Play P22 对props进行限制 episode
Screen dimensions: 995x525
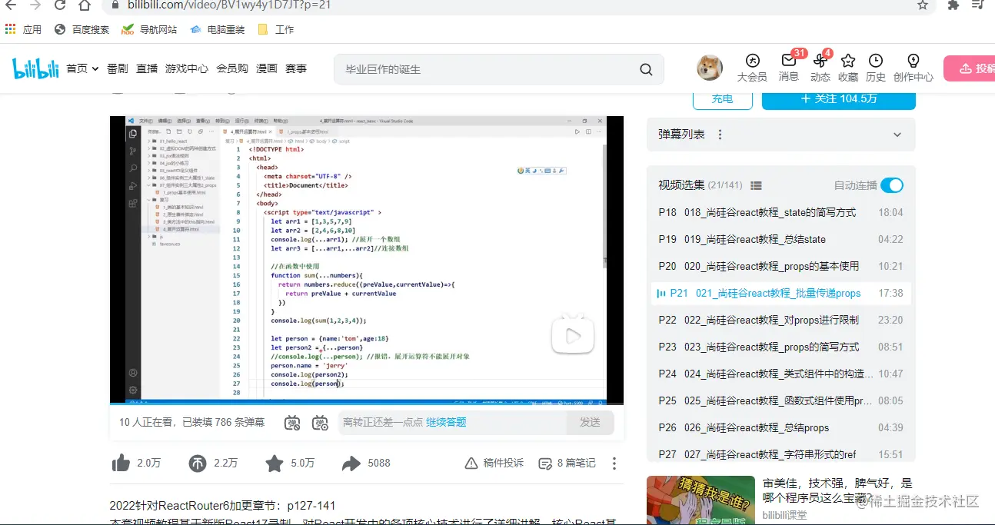pyautogui.click(x=780, y=320)
